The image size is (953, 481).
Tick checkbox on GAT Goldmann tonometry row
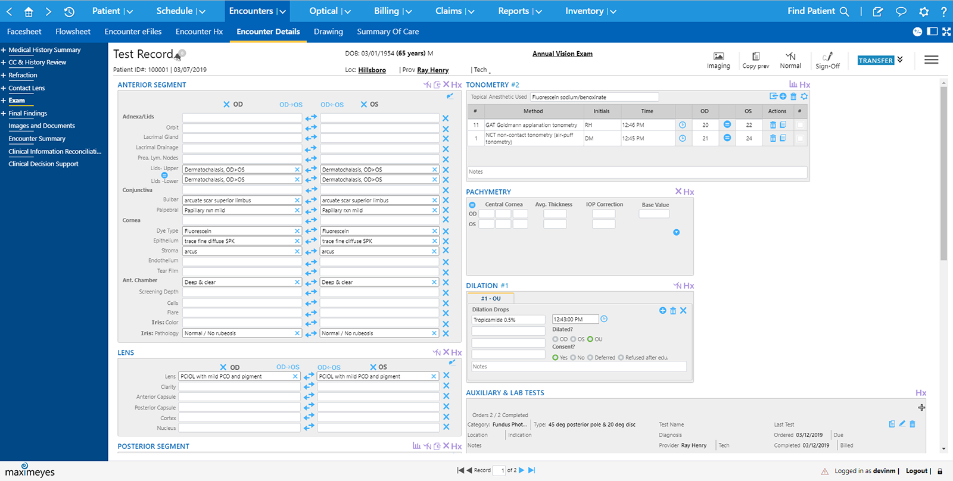(800, 125)
